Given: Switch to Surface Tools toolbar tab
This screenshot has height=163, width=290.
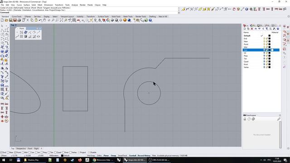Looking at the screenshot, I should coord(103,16).
